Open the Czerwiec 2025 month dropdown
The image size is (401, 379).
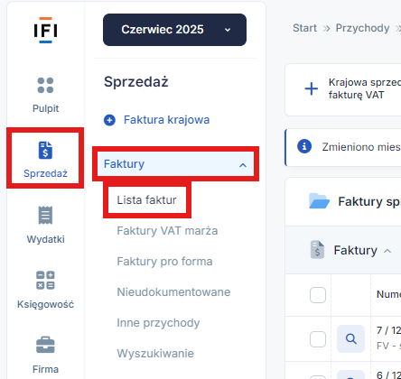tap(174, 30)
